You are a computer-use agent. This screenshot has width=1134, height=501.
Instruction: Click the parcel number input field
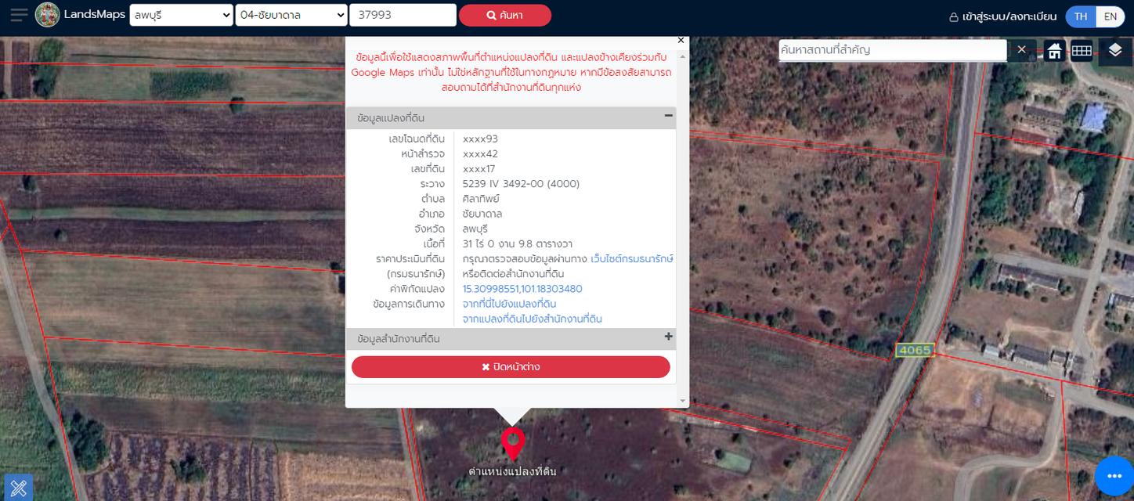coord(403,15)
